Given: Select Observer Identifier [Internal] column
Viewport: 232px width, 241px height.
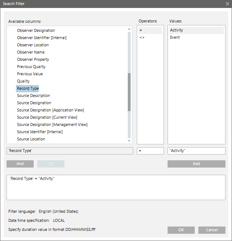Looking at the screenshot, I should 42,38.
